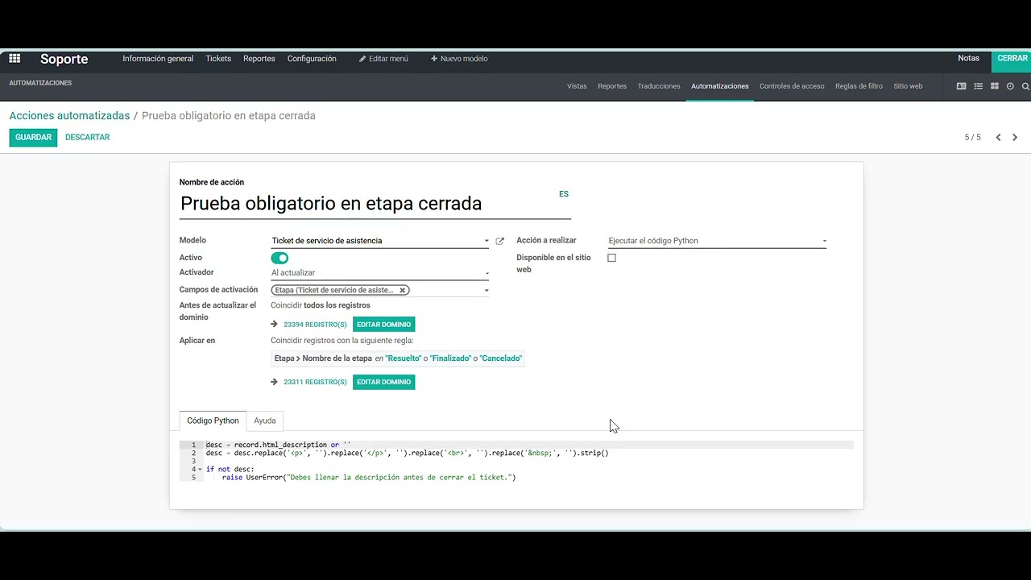This screenshot has width=1031, height=580.
Task: Click the Soporte app title
Action: point(64,59)
